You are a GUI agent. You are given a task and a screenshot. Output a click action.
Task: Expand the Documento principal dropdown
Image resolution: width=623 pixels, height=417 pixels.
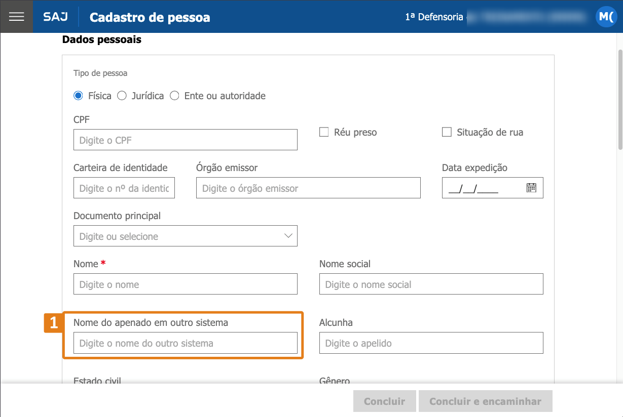[x=186, y=236]
